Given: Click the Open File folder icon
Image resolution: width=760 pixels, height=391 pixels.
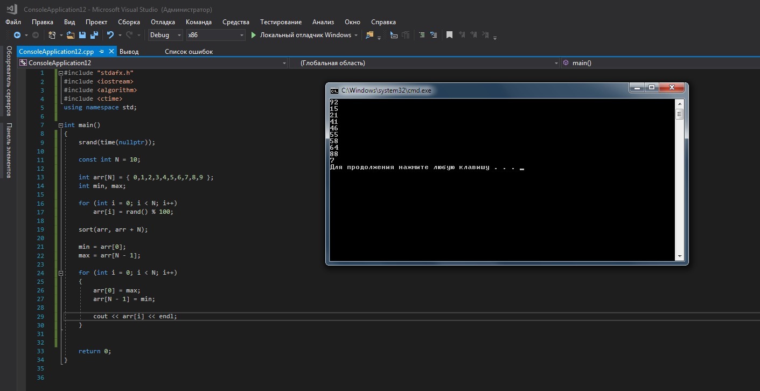Looking at the screenshot, I should coord(70,35).
